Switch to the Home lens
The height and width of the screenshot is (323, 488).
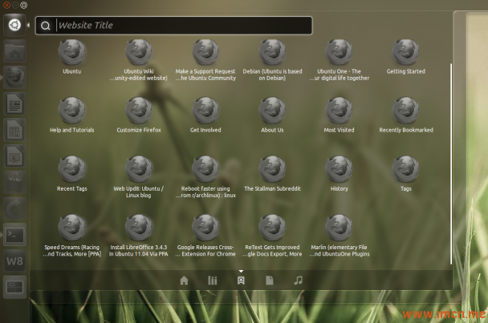click(184, 281)
